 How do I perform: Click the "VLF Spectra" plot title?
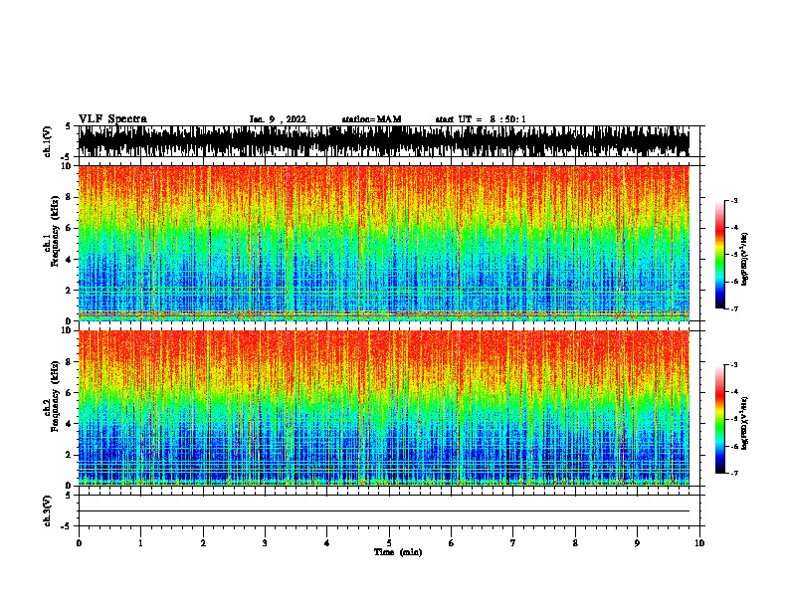click(x=112, y=119)
